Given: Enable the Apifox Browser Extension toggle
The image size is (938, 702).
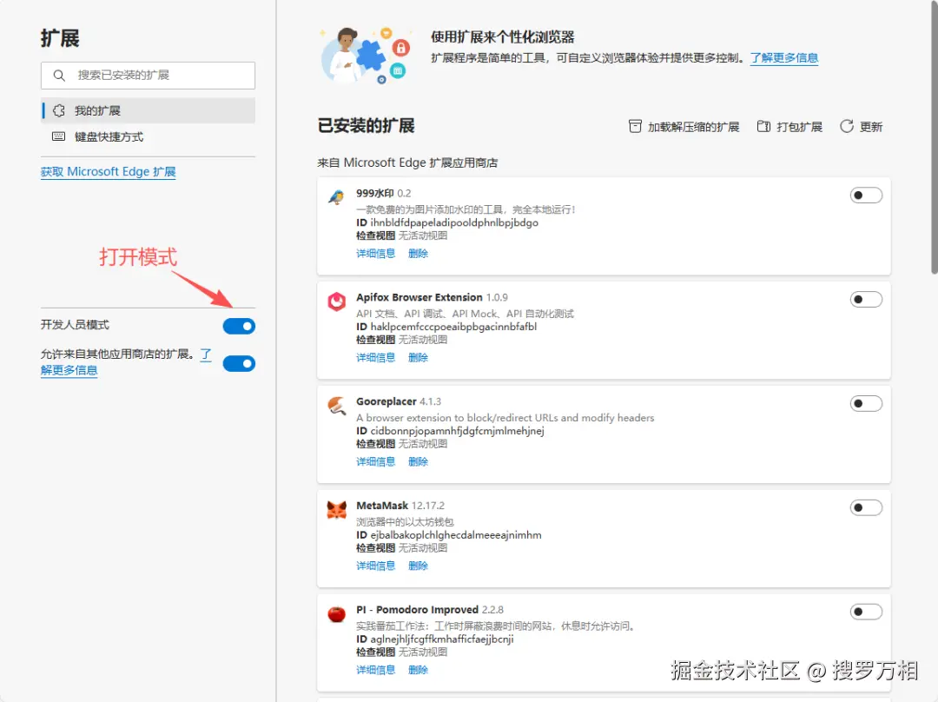Looking at the screenshot, I should pos(866,299).
